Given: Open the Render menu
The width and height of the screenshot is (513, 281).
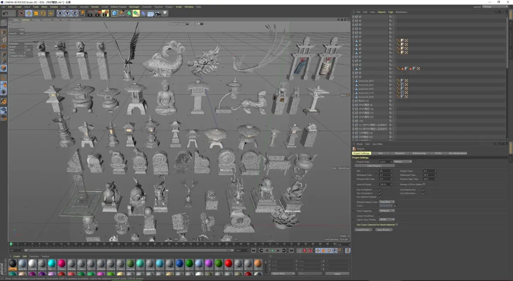Looking at the screenshot, I should pos(95,7).
